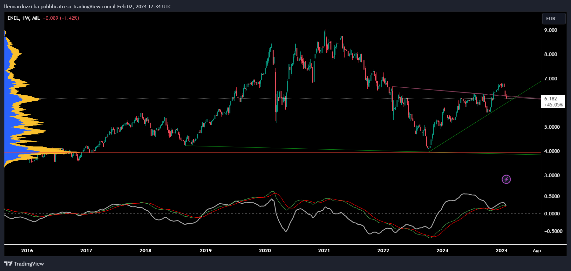Click the TradingView wordmark text
Image resolution: width=571 pixels, height=271 pixels.
click(x=29, y=264)
